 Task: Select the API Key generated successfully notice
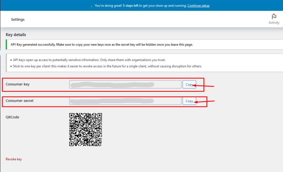pos(102,45)
